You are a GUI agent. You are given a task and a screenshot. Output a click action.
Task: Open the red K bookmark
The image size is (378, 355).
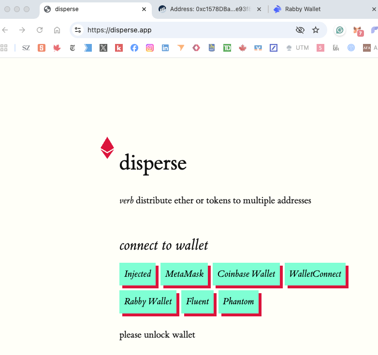[x=118, y=48]
